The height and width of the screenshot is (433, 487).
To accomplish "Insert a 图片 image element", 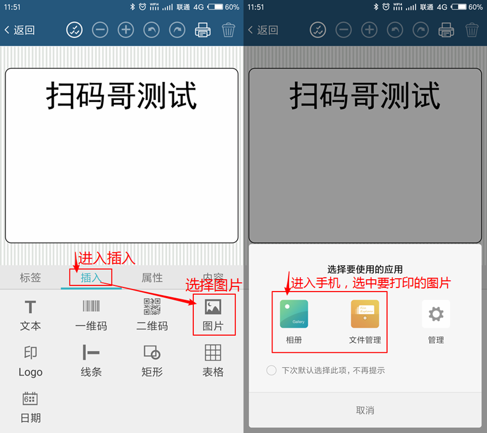I will pos(213,314).
